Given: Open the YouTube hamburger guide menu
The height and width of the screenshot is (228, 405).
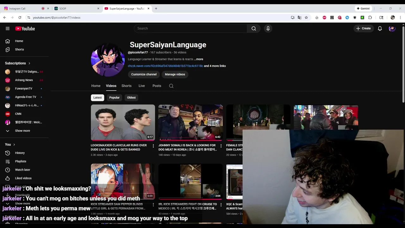Looking at the screenshot, I should 8,28.
